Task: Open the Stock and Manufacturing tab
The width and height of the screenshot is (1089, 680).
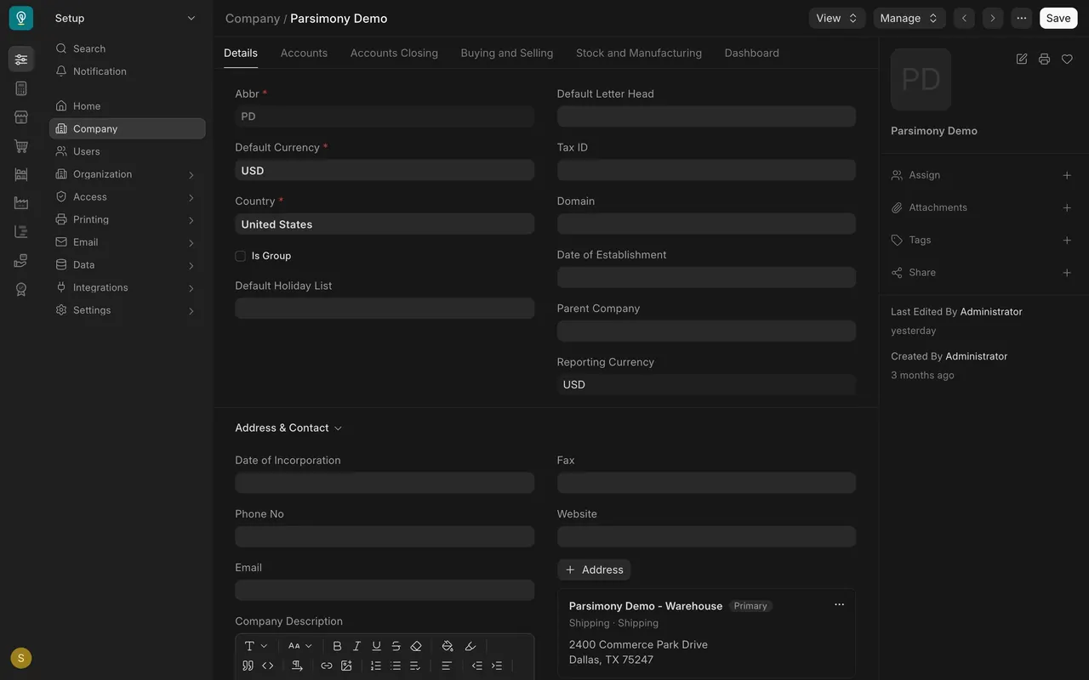Action: pos(639,53)
